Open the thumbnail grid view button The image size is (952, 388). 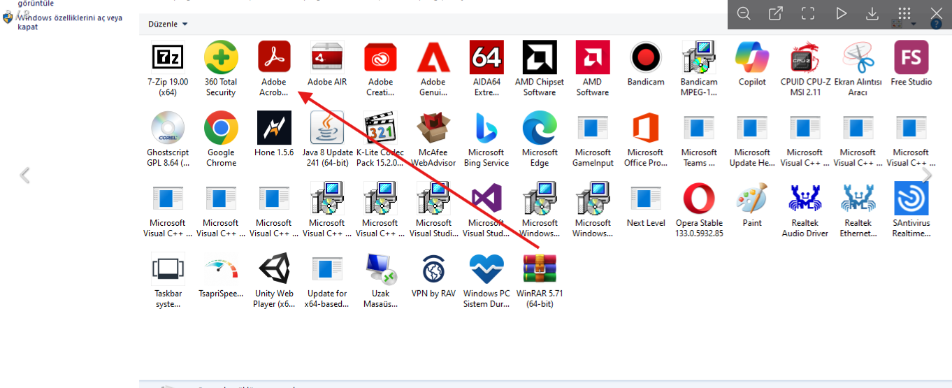click(x=904, y=13)
